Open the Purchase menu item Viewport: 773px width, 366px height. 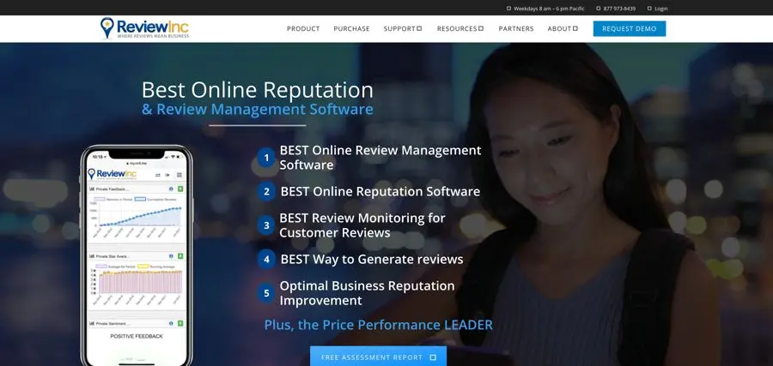[x=351, y=29]
